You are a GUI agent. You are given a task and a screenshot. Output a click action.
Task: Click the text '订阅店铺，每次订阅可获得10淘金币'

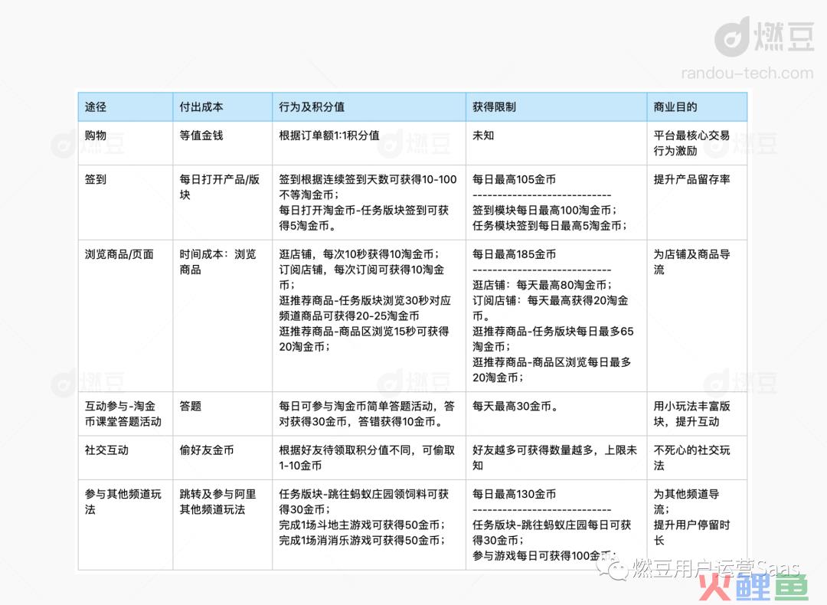pyautogui.click(x=361, y=277)
